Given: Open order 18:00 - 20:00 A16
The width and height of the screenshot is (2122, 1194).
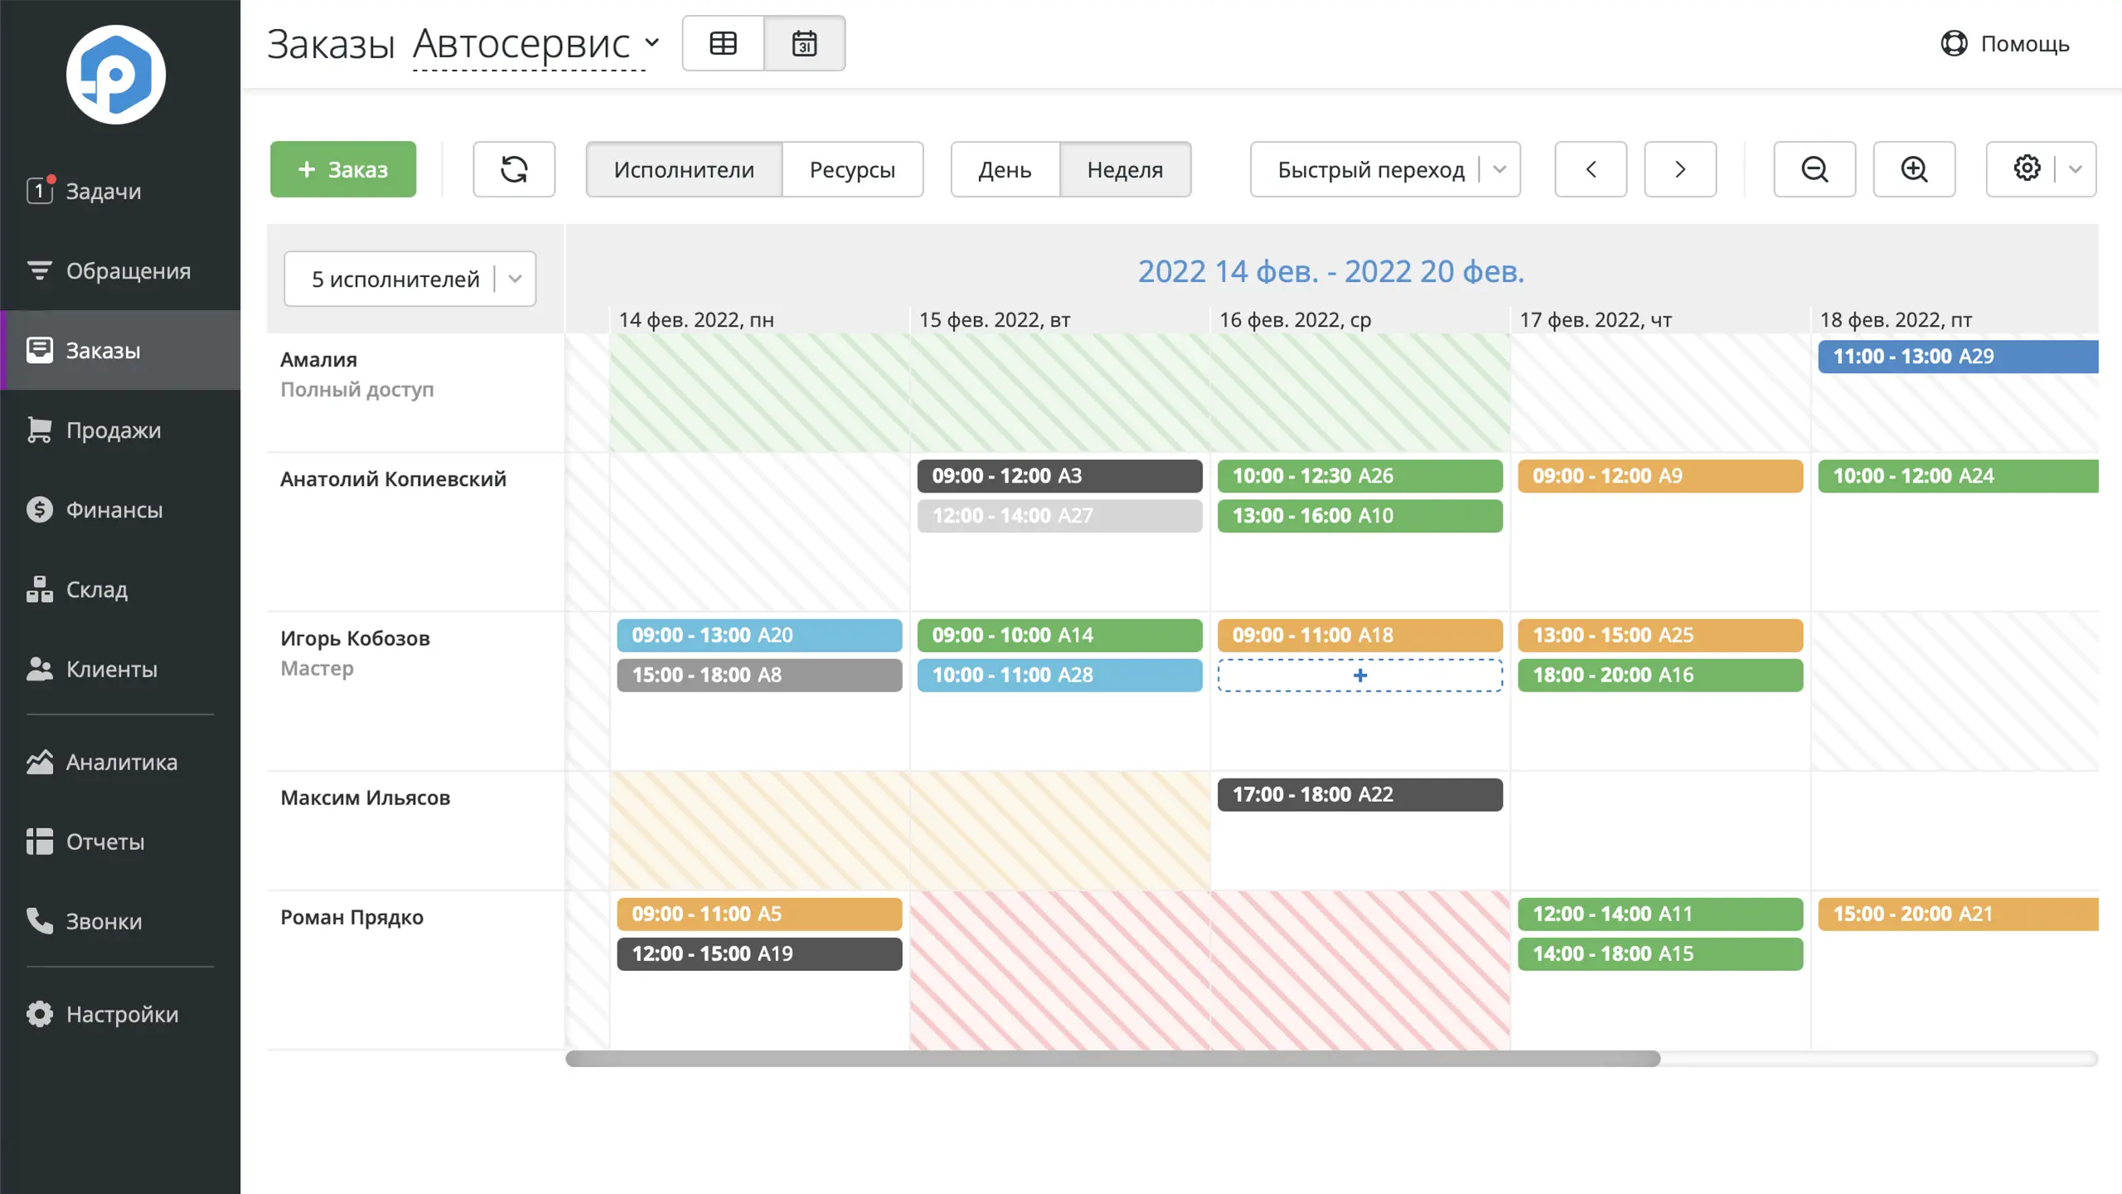Looking at the screenshot, I should pyautogui.click(x=1660, y=675).
